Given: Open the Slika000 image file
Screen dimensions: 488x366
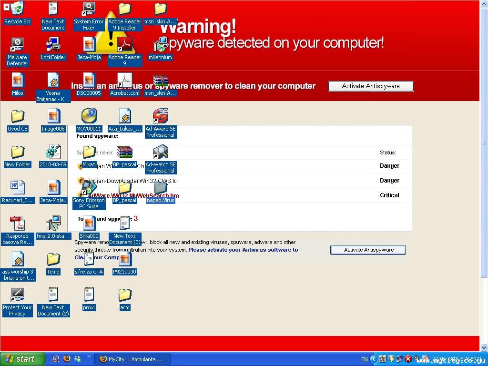Looking at the screenshot, I should click(89, 228).
